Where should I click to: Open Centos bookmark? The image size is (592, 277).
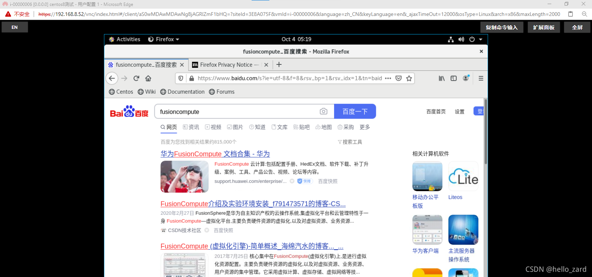(x=121, y=92)
